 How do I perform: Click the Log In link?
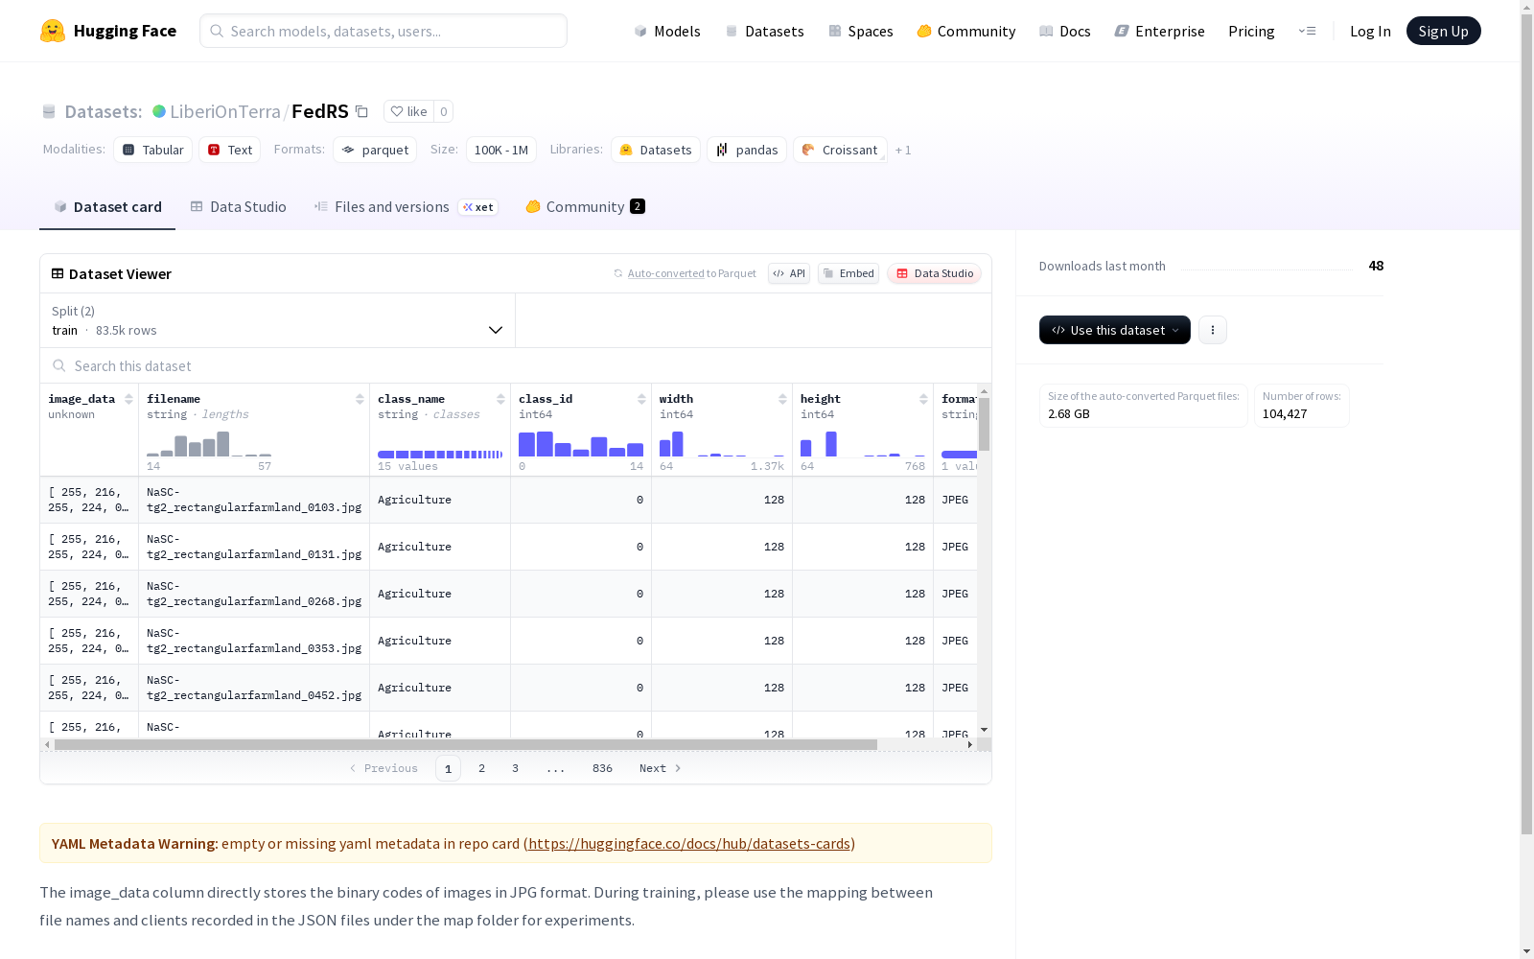[1370, 31]
